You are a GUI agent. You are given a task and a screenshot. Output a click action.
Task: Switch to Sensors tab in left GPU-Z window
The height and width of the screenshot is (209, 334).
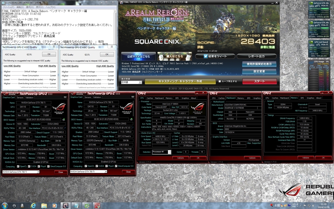(20, 97)
